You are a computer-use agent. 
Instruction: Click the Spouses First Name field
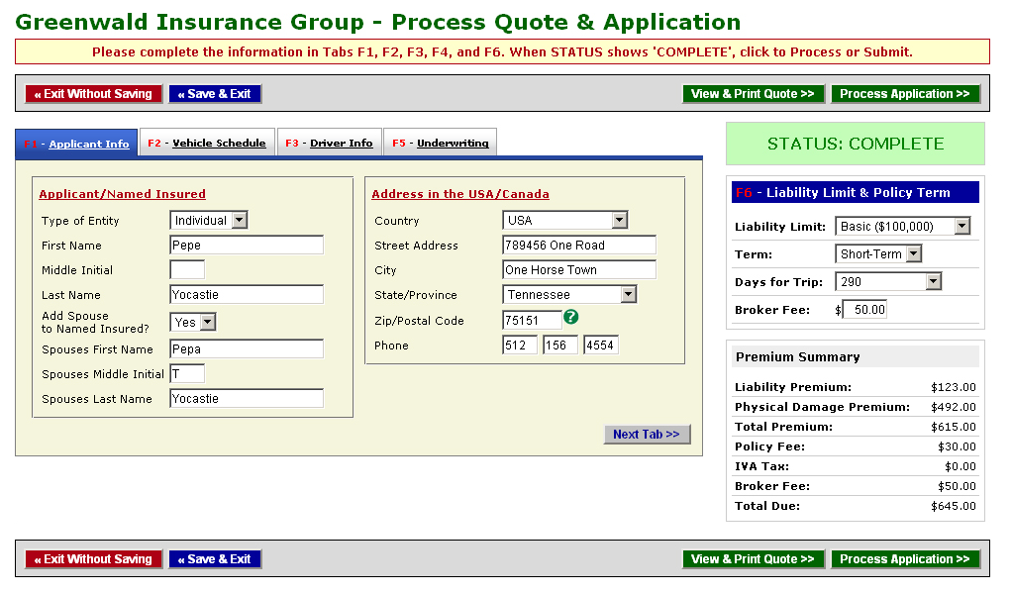pos(247,348)
